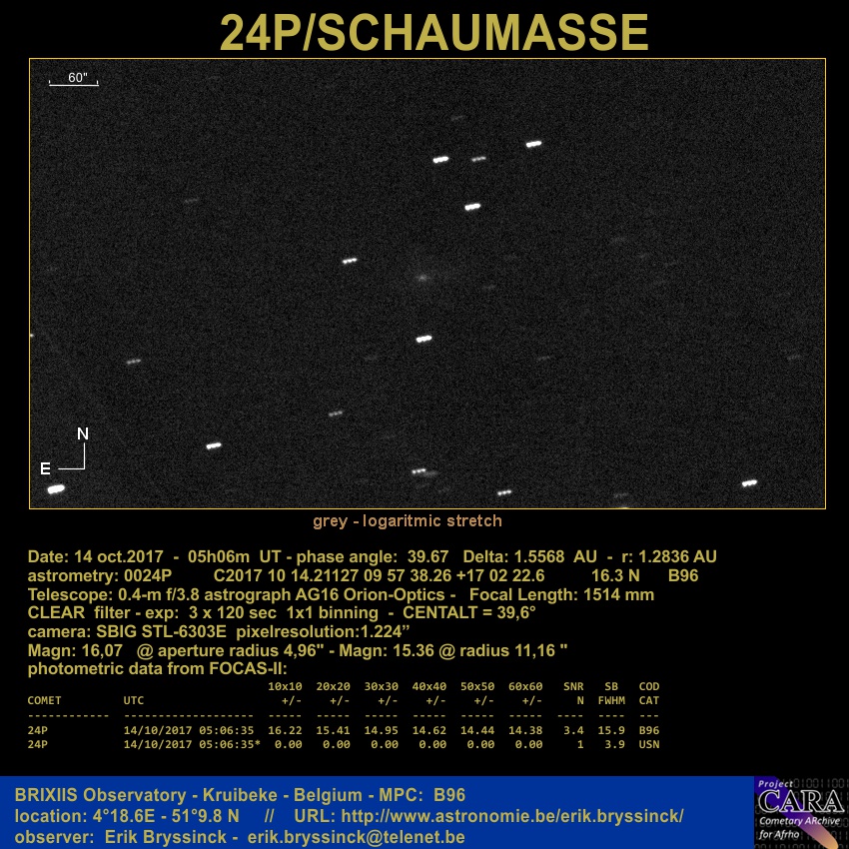
Task: Click the erik.bryssinck@telenet.be email address
Action: [357, 837]
